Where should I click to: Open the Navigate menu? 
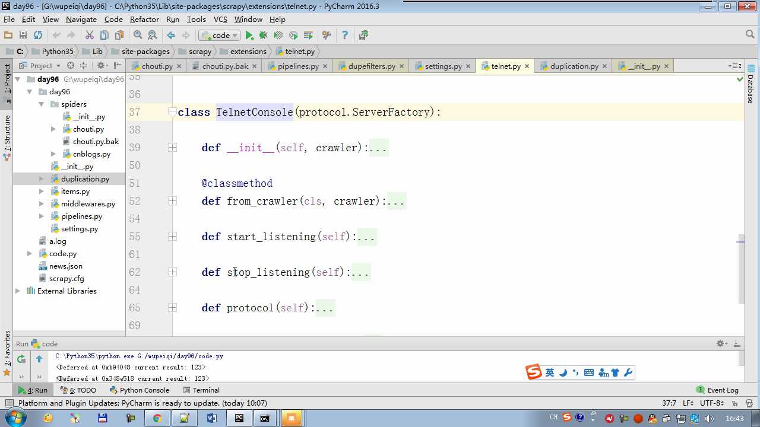(x=81, y=19)
